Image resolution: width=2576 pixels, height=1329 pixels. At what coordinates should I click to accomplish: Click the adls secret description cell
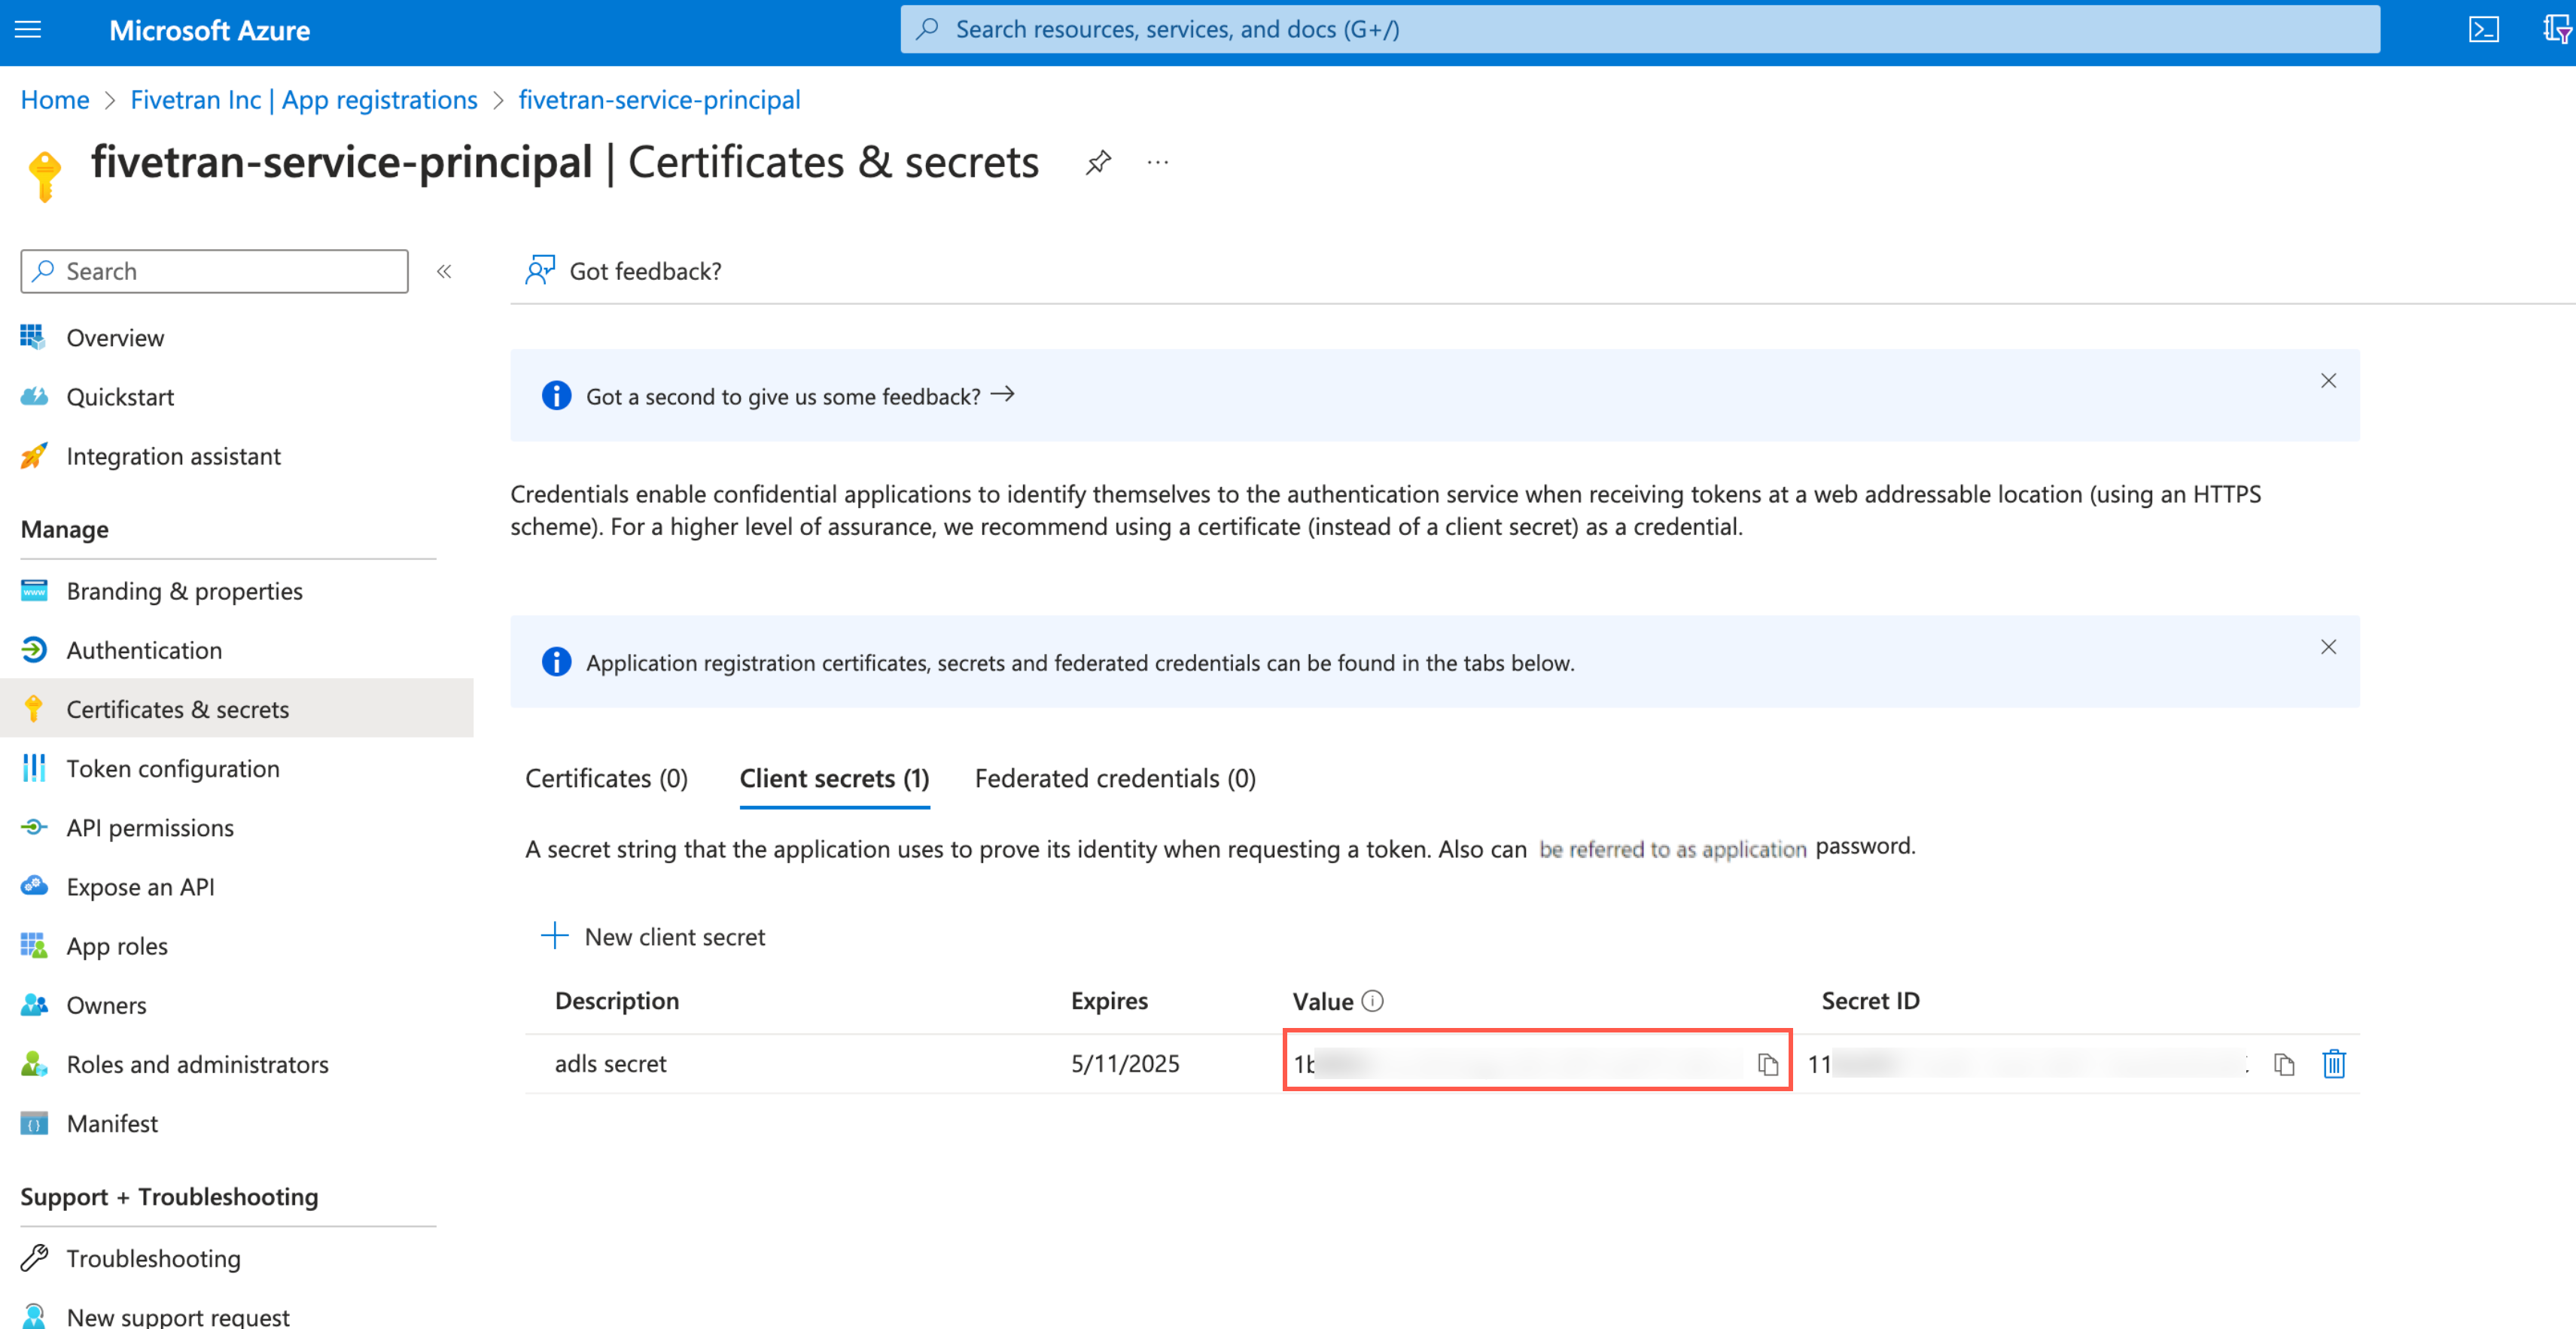[611, 1063]
